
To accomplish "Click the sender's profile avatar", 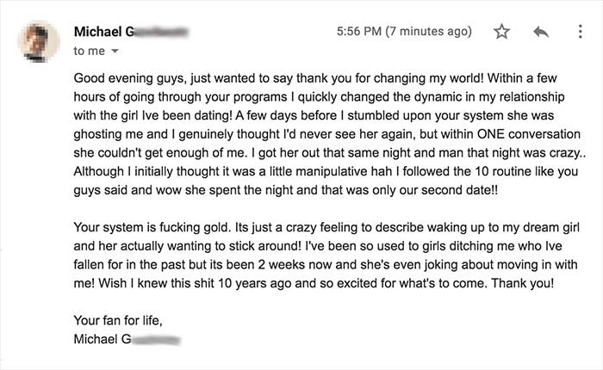I will 39,40.
